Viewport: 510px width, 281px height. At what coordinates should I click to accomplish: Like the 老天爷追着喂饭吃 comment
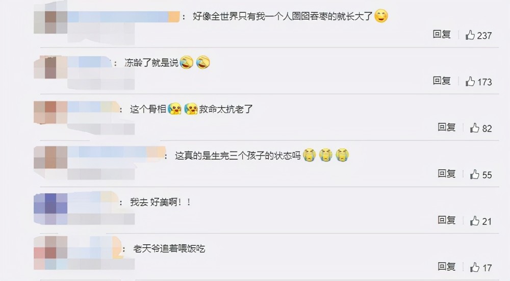pyautogui.click(x=475, y=267)
